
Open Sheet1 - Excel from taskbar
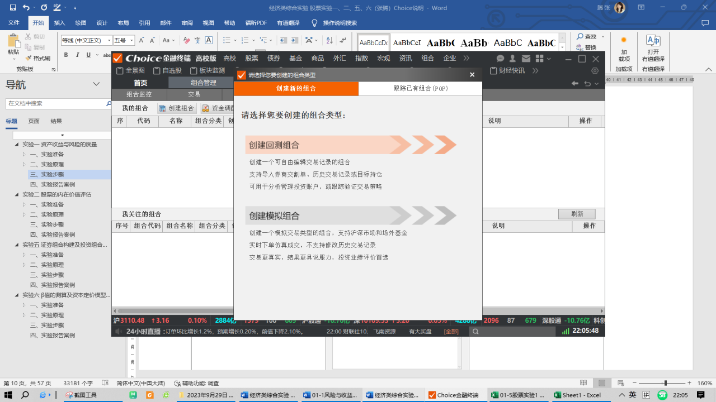(582, 395)
